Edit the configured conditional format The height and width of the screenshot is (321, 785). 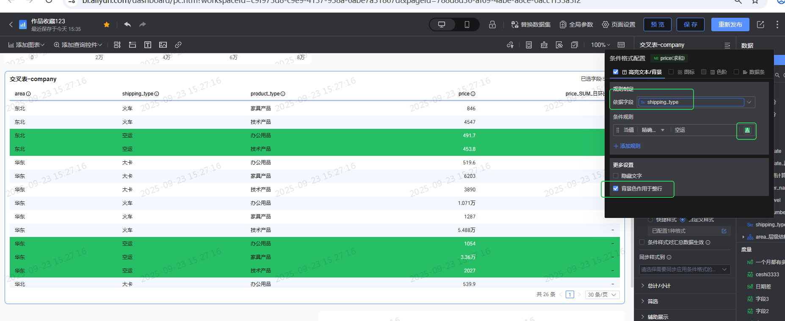(x=724, y=231)
